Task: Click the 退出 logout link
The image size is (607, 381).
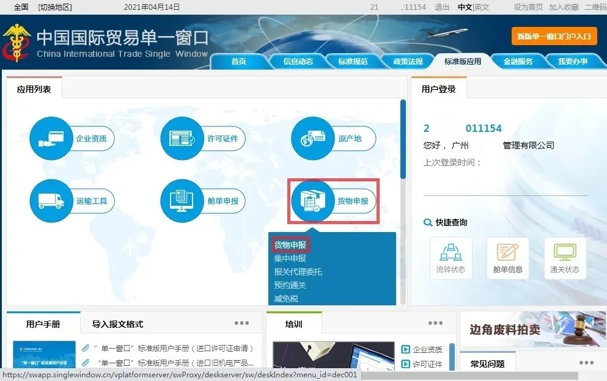Action: pos(441,7)
